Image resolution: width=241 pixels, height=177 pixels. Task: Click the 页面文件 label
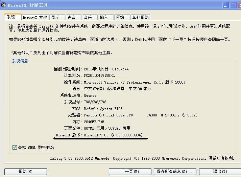[x=73, y=128]
